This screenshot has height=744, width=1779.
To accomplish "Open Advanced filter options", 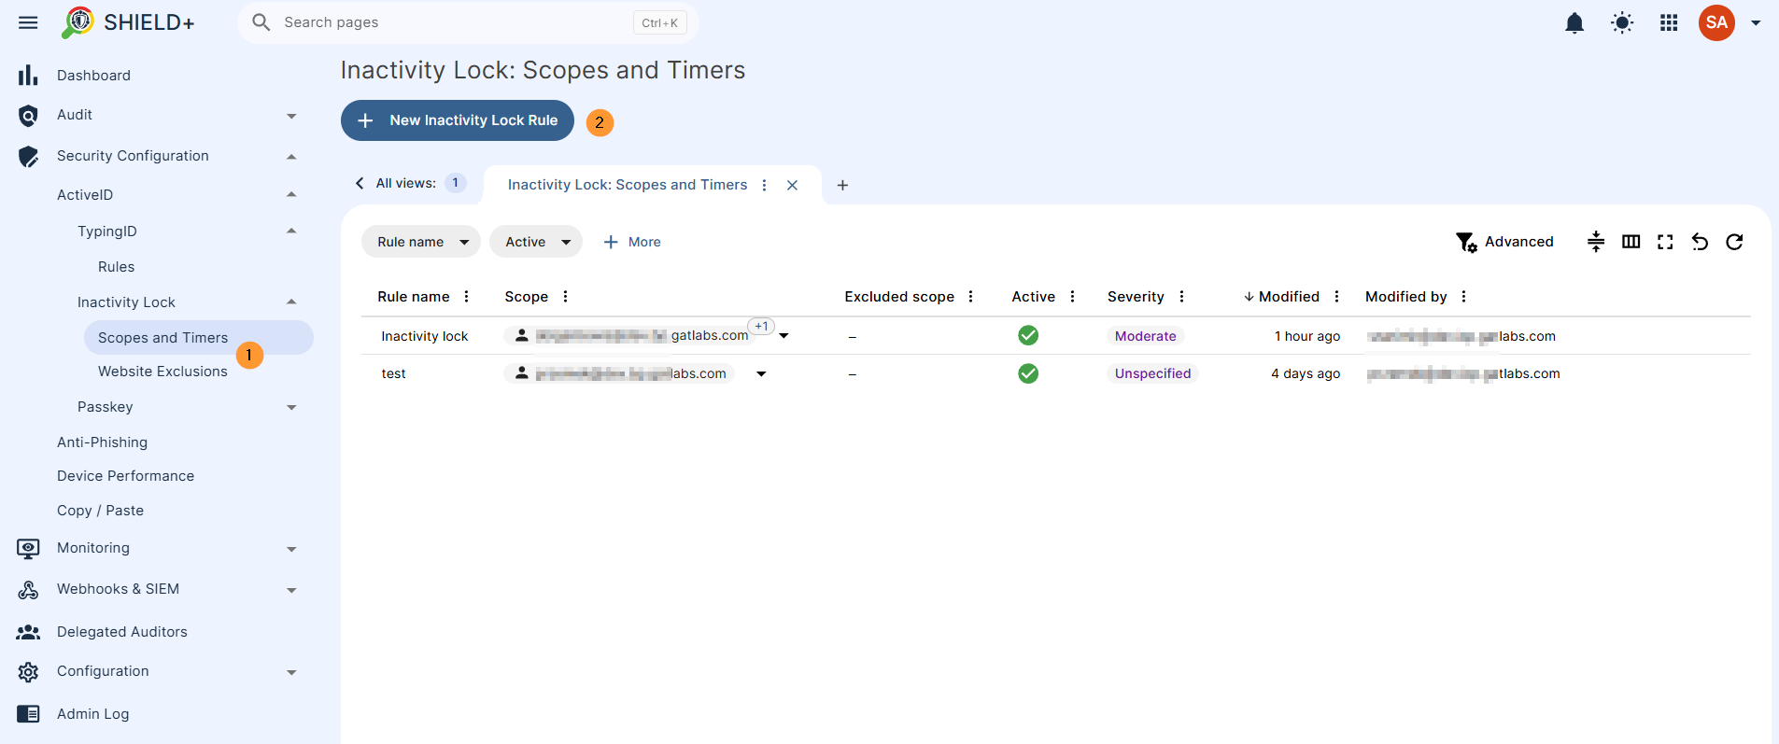I will (1504, 242).
